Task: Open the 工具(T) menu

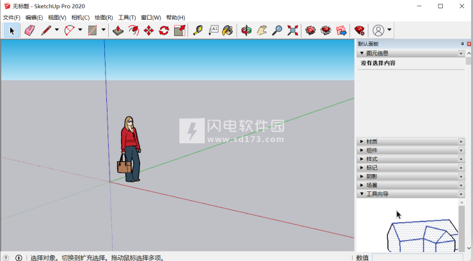Action: (127, 17)
